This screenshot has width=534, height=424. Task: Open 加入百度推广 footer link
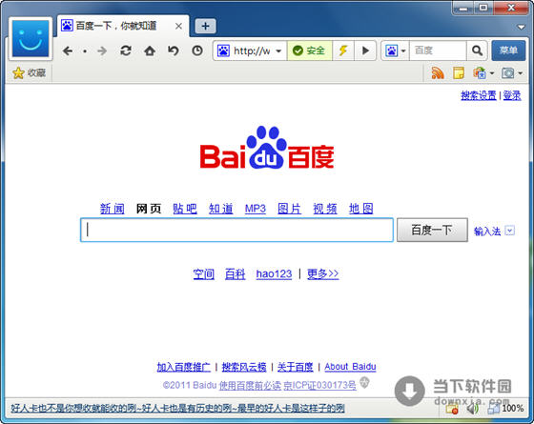(183, 367)
